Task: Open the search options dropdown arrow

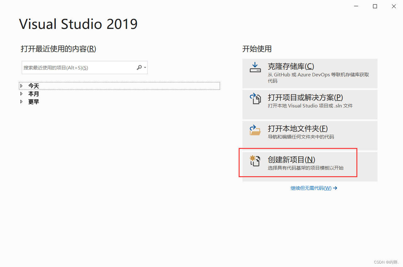Action: 145,68
